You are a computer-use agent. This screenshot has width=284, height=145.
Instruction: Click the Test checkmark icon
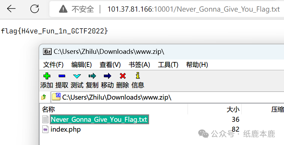[77, 76]
